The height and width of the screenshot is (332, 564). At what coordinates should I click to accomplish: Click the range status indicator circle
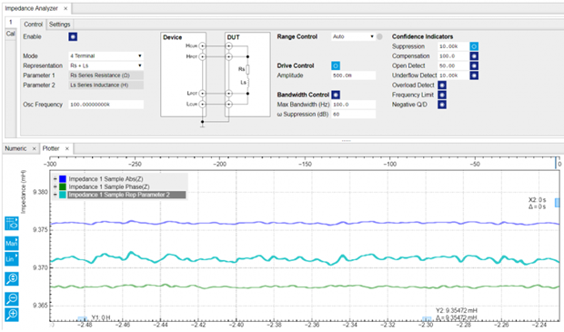[x=379, y=36]
